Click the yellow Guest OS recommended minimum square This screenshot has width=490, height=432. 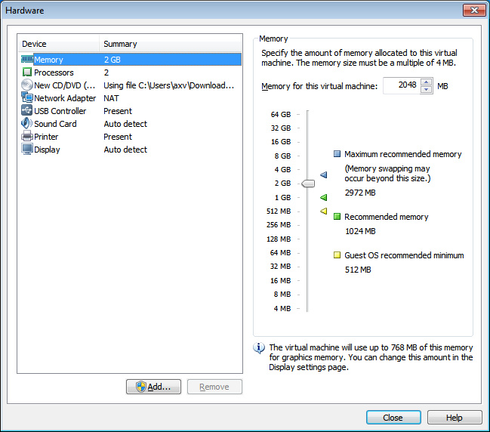point(337,255)
